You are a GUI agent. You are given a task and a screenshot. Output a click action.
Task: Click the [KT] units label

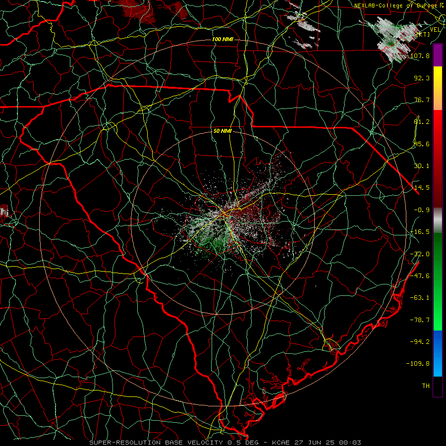pyautogui.click(x=423, y=34)
